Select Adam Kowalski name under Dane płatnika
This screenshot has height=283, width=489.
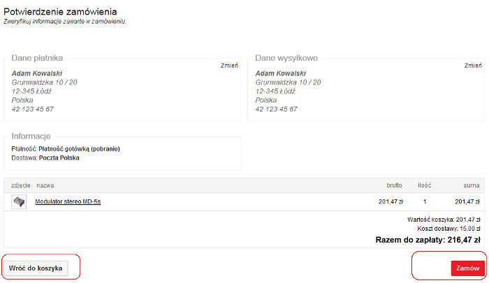(37, 73)
